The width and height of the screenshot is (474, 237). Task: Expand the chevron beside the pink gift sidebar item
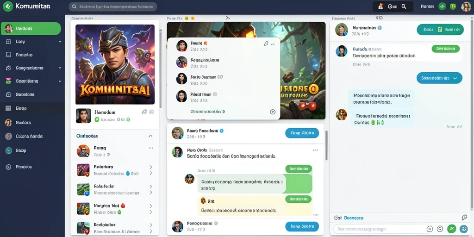click(60, 81)
